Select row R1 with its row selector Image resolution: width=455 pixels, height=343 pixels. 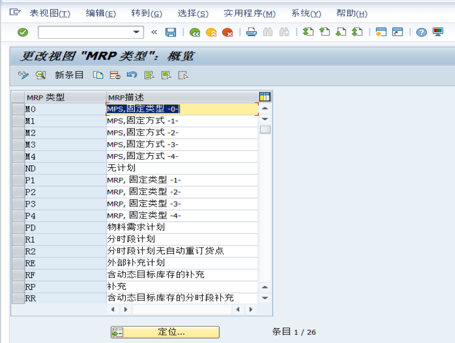(x=18, y=240)
